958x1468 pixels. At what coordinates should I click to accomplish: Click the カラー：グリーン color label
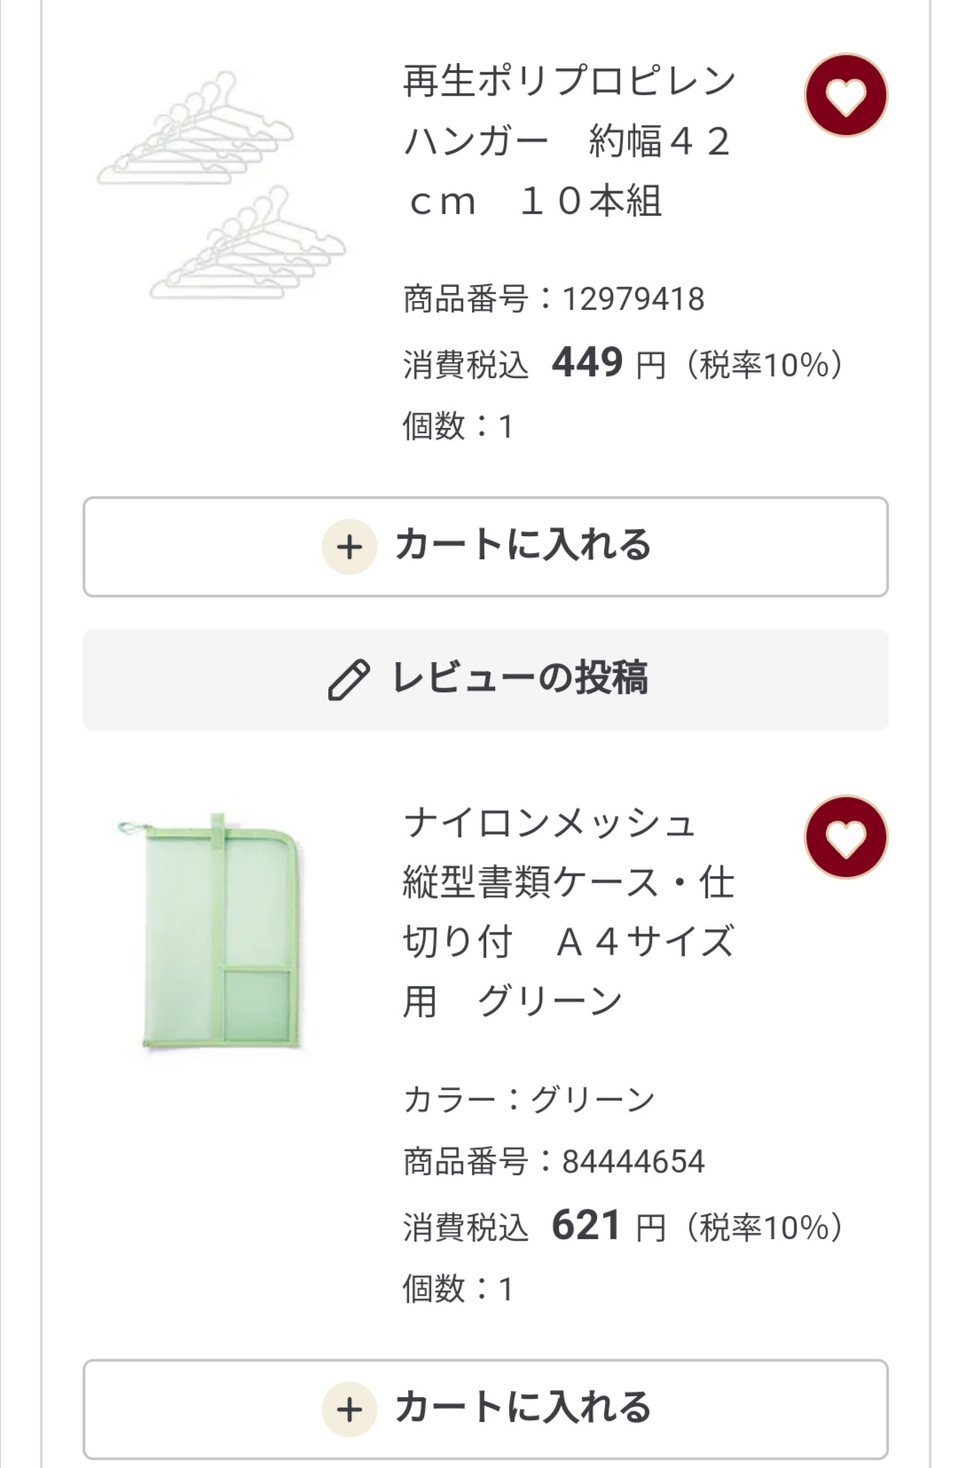[529, 1100]
